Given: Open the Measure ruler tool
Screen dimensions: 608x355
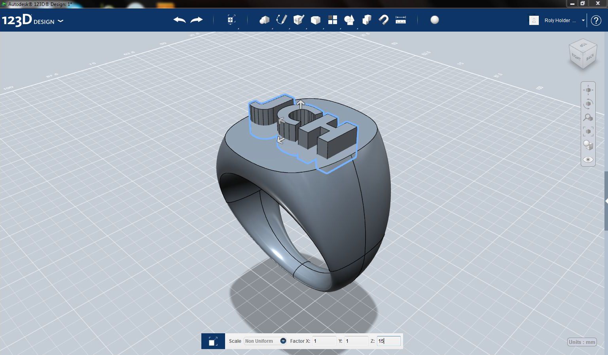Looking at the screenshot, I should coord(400,19).
